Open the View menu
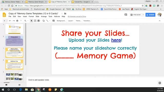Image resolution: width=164 pixels, height=92 pixels. (19, 16)
